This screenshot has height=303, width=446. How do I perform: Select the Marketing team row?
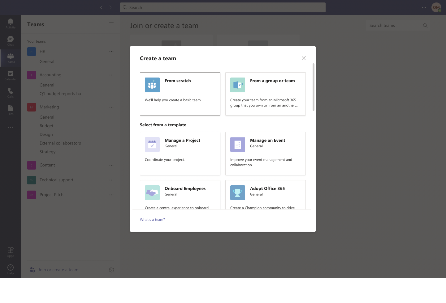click(71, 107)
